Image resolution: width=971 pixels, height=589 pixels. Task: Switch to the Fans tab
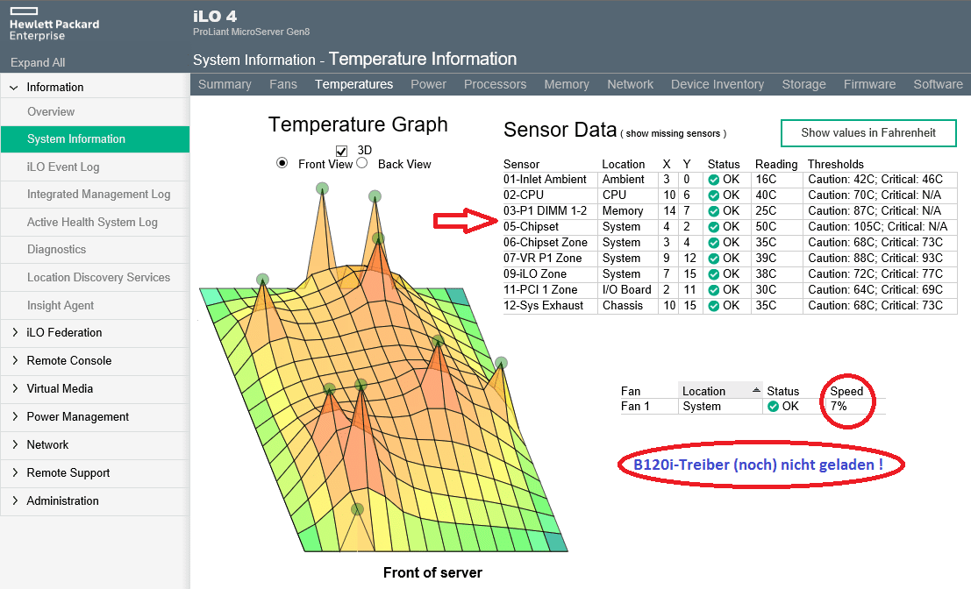[283, 84]
